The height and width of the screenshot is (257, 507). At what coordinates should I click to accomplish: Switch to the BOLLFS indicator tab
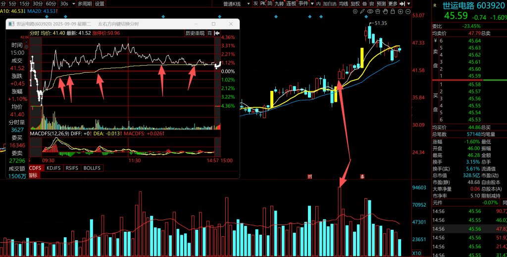(92, 168)
